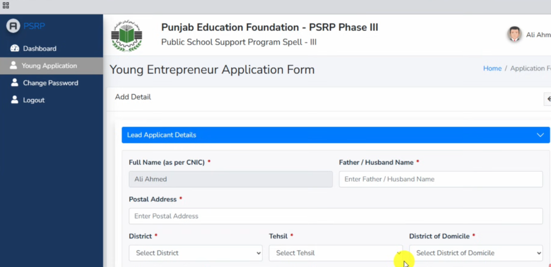Click the Lead Applicant Details header title
The height and width of the screenshot is (267, 551).
161,135
